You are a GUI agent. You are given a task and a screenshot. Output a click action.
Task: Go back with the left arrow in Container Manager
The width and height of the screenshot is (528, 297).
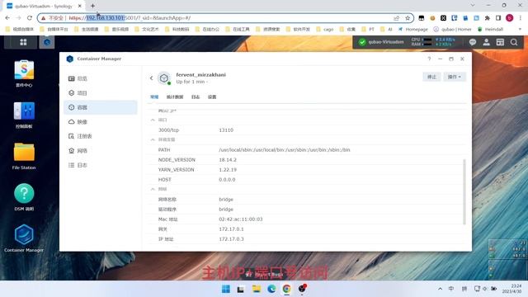pos(151,78)
